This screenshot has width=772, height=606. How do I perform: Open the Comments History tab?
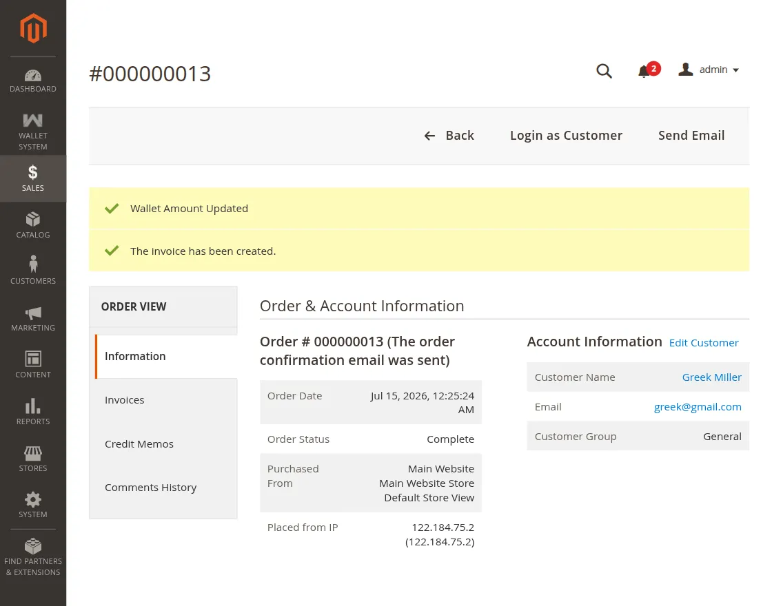[x=163, y=488]
